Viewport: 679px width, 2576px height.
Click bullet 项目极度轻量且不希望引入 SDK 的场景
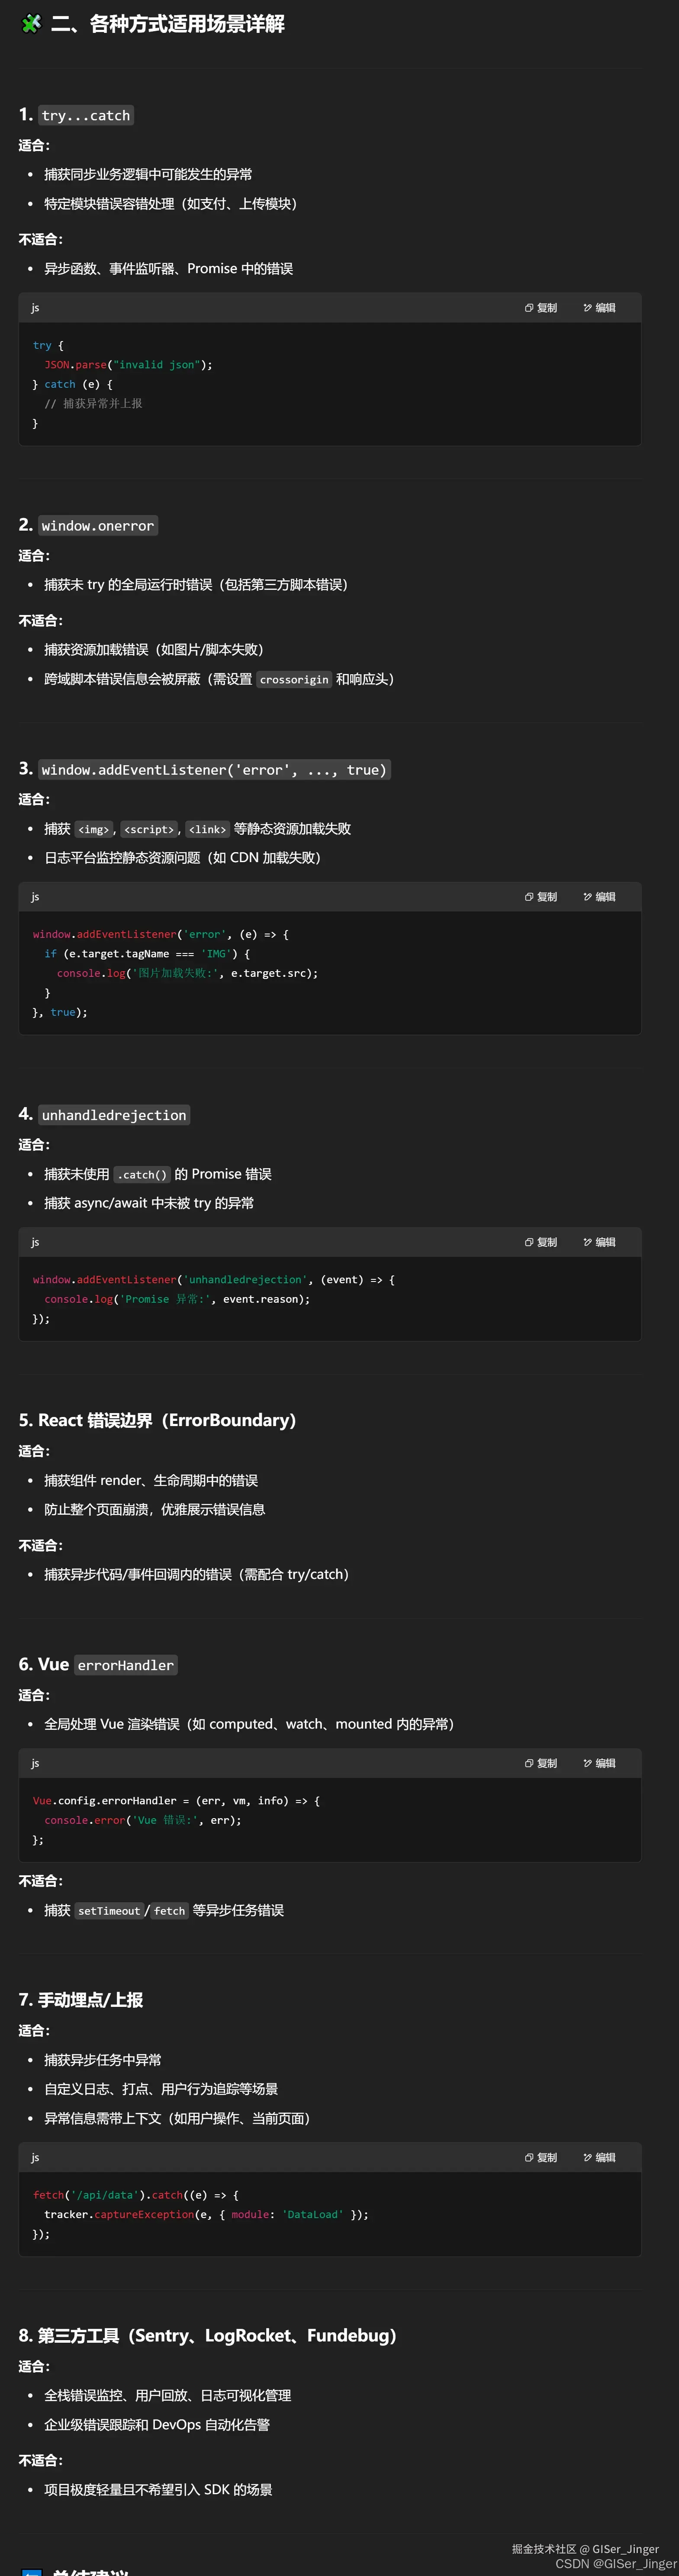click(158, 2490)
